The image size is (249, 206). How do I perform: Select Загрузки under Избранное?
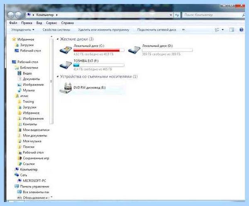click(27, 45)
